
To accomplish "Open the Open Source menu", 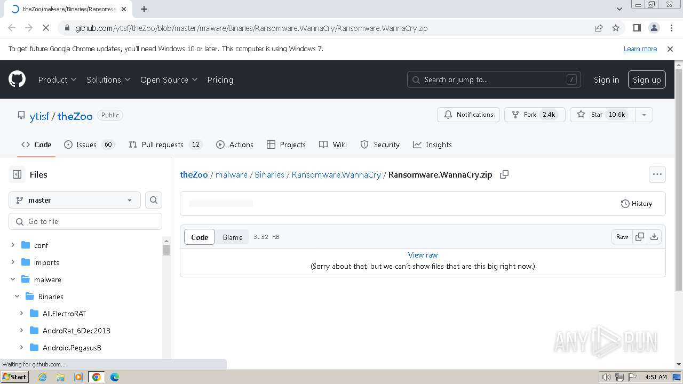I will click(169, 79).
